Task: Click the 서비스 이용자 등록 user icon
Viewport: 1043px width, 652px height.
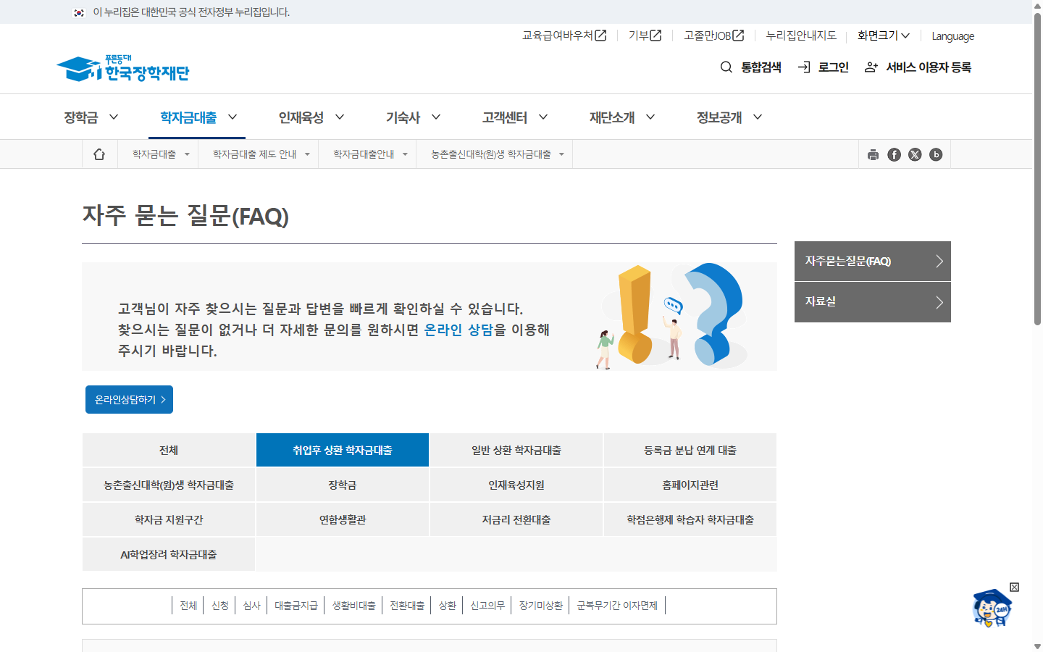Action: [x=871, y=67]
